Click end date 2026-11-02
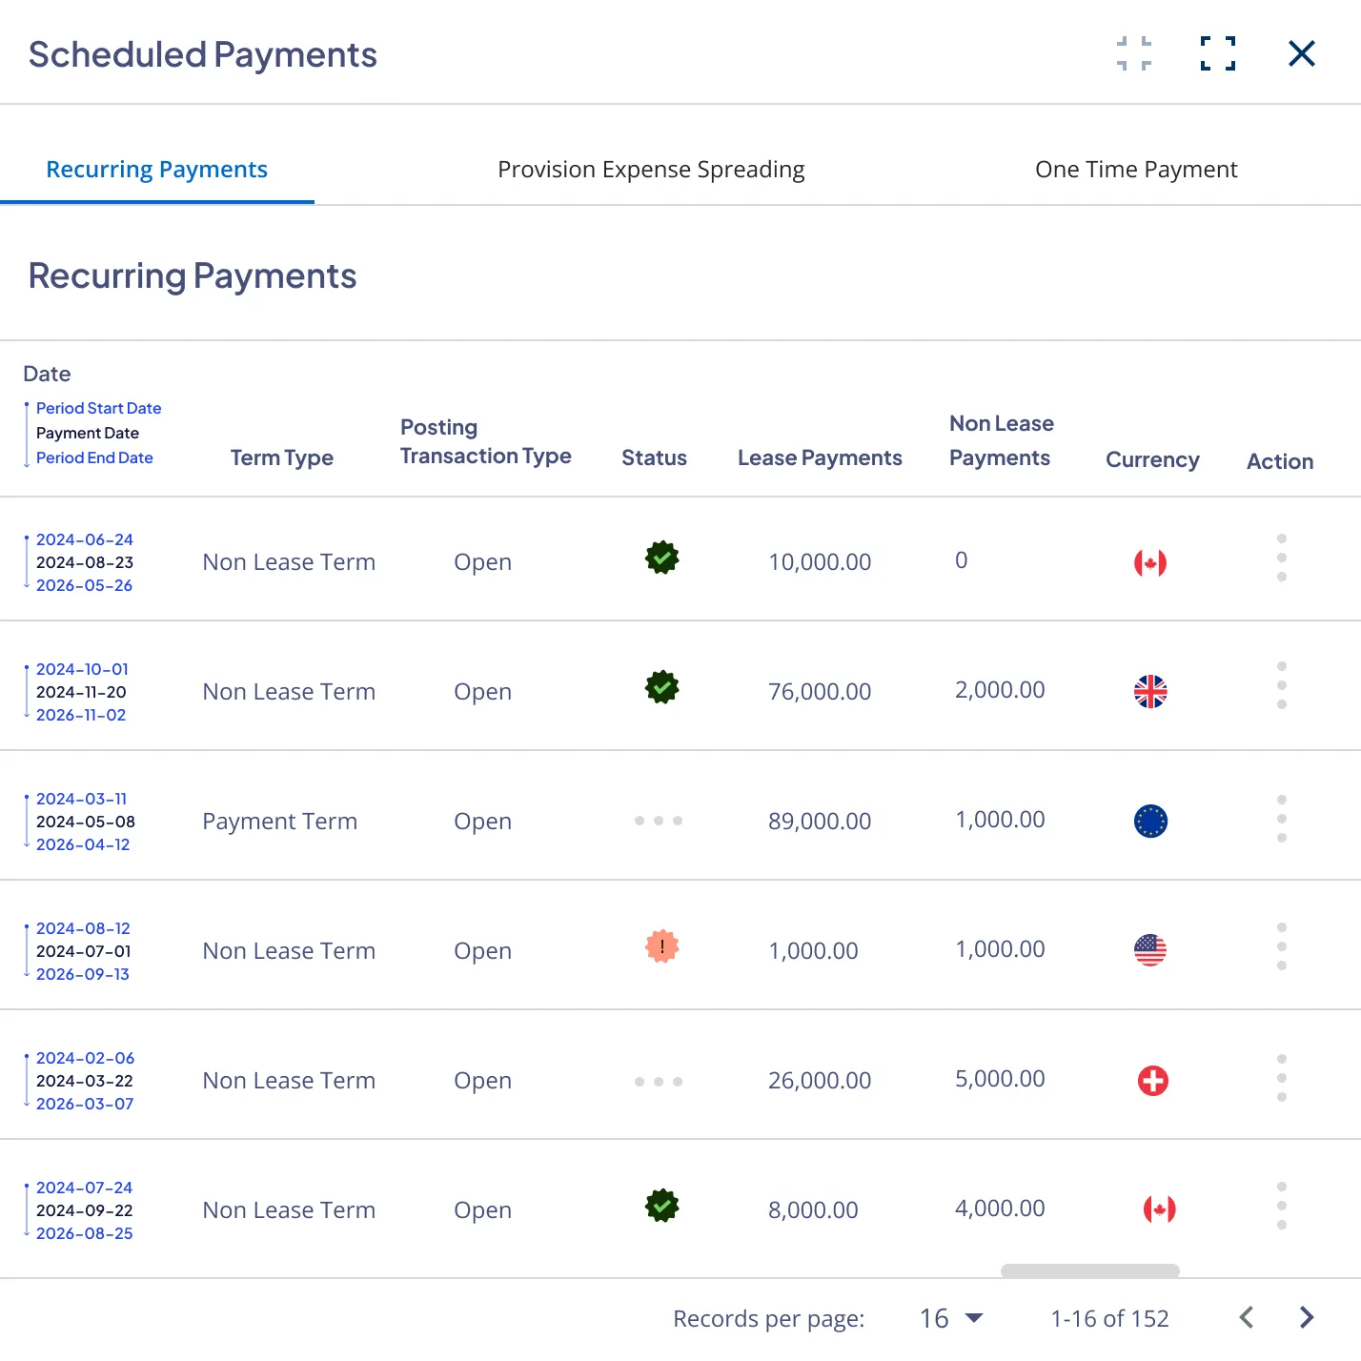 click(x=81, y=715)
